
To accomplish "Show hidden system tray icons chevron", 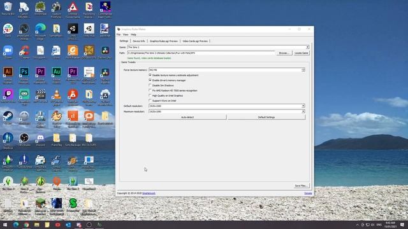I will coord(357,225).
